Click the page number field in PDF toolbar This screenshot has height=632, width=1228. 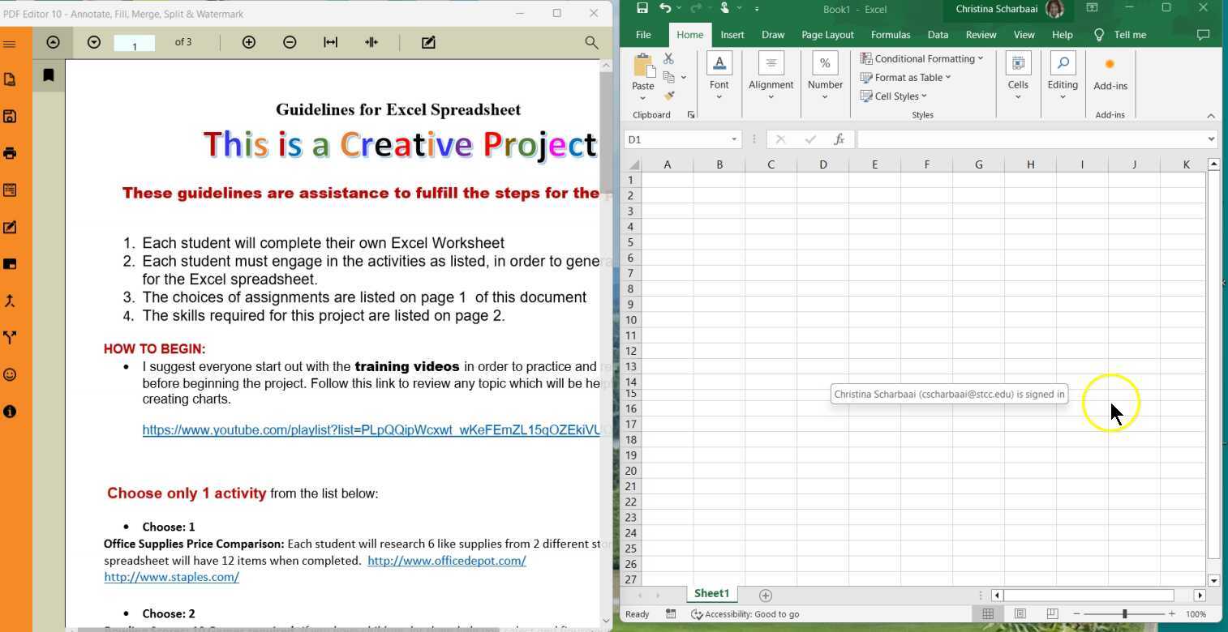point(134,43)
